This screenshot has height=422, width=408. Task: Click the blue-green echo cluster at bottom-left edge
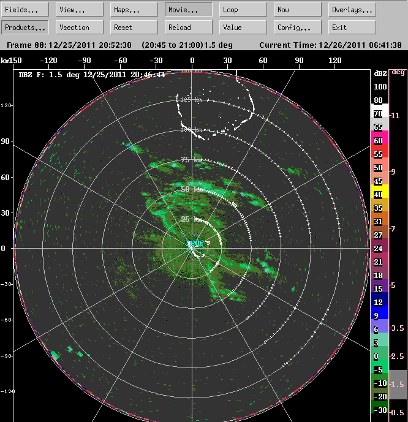click(x=55, y=355)
